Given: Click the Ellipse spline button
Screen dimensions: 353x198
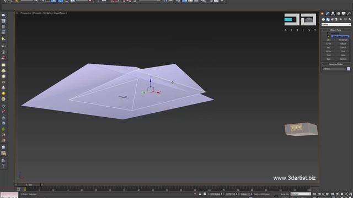Looking at the screenshot, I should pyautogui.click(x=343, y=43).
